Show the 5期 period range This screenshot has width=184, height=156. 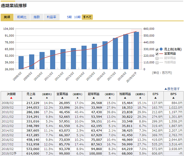69,17
